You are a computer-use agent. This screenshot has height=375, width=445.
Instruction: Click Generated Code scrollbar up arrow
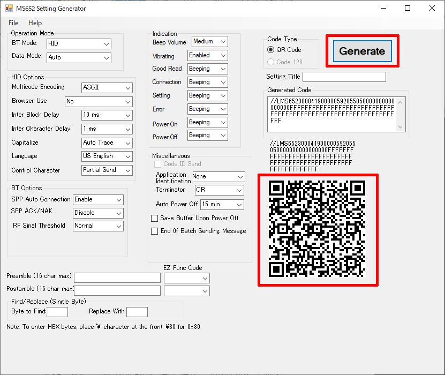pyautogui.click(x=401, y=102)
